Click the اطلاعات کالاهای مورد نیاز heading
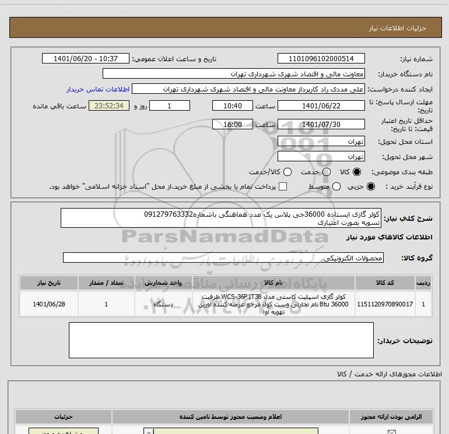Image resolution: width=449 pixels, height=434 pixels. [390, 237]
